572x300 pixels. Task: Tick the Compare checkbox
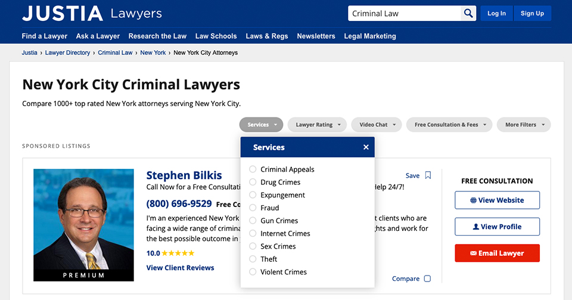427,279
